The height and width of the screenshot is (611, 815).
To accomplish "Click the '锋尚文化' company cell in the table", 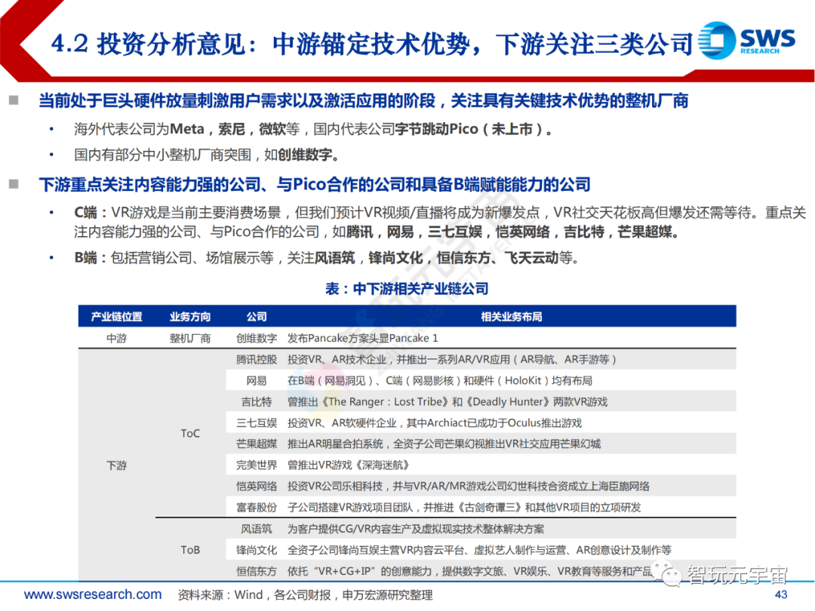I will (x=257, y=550).
